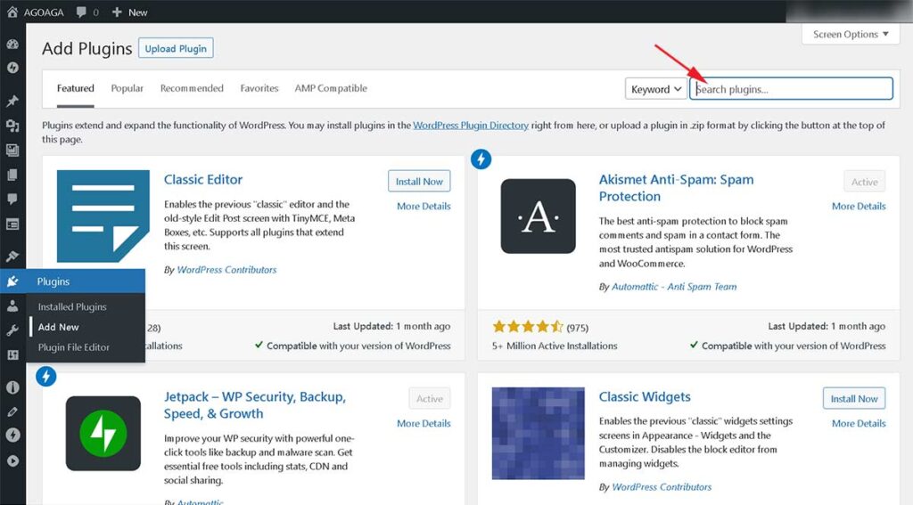Open More Details for Jetpack

coord(424,424)
